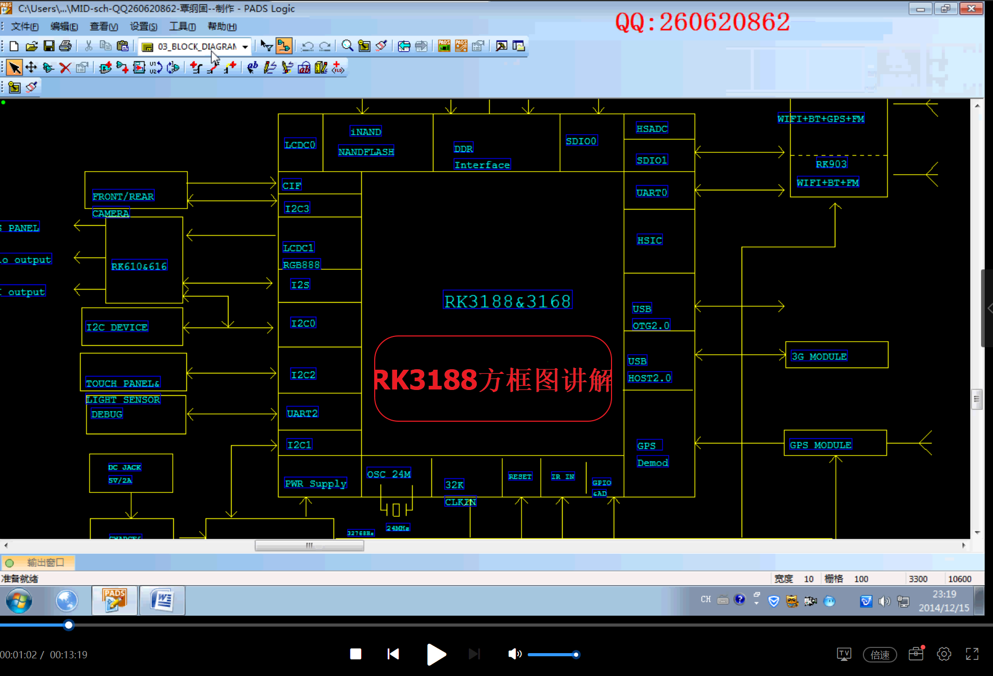Go to the previous view

click(404, 46)
